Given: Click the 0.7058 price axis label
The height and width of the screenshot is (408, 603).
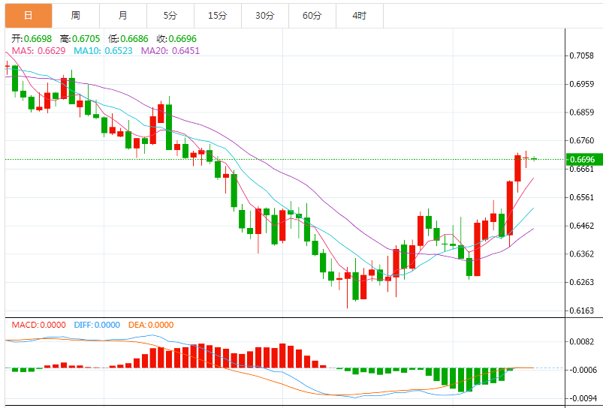Looking at the screenshot, I should click(x=581, y=55).
